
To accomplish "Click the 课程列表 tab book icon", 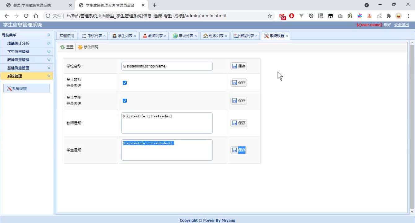I will tap(236, 36).
